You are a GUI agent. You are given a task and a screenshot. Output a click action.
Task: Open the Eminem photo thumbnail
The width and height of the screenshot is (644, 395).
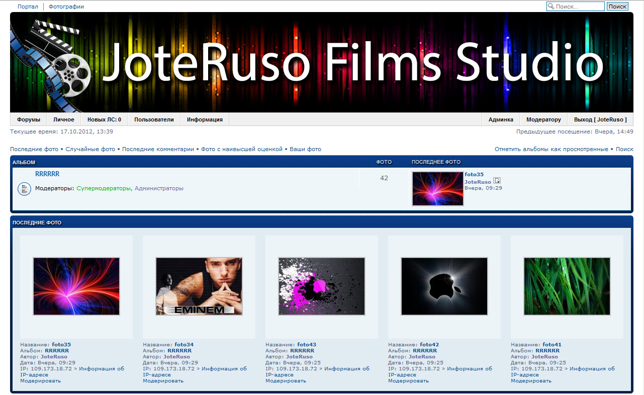199,286
